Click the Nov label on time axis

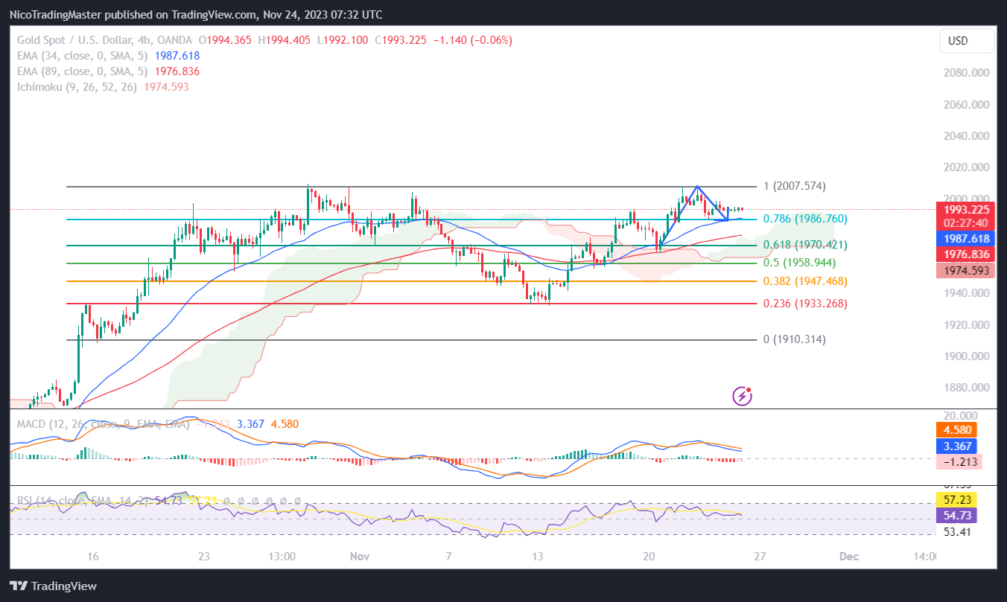[360, 557]
